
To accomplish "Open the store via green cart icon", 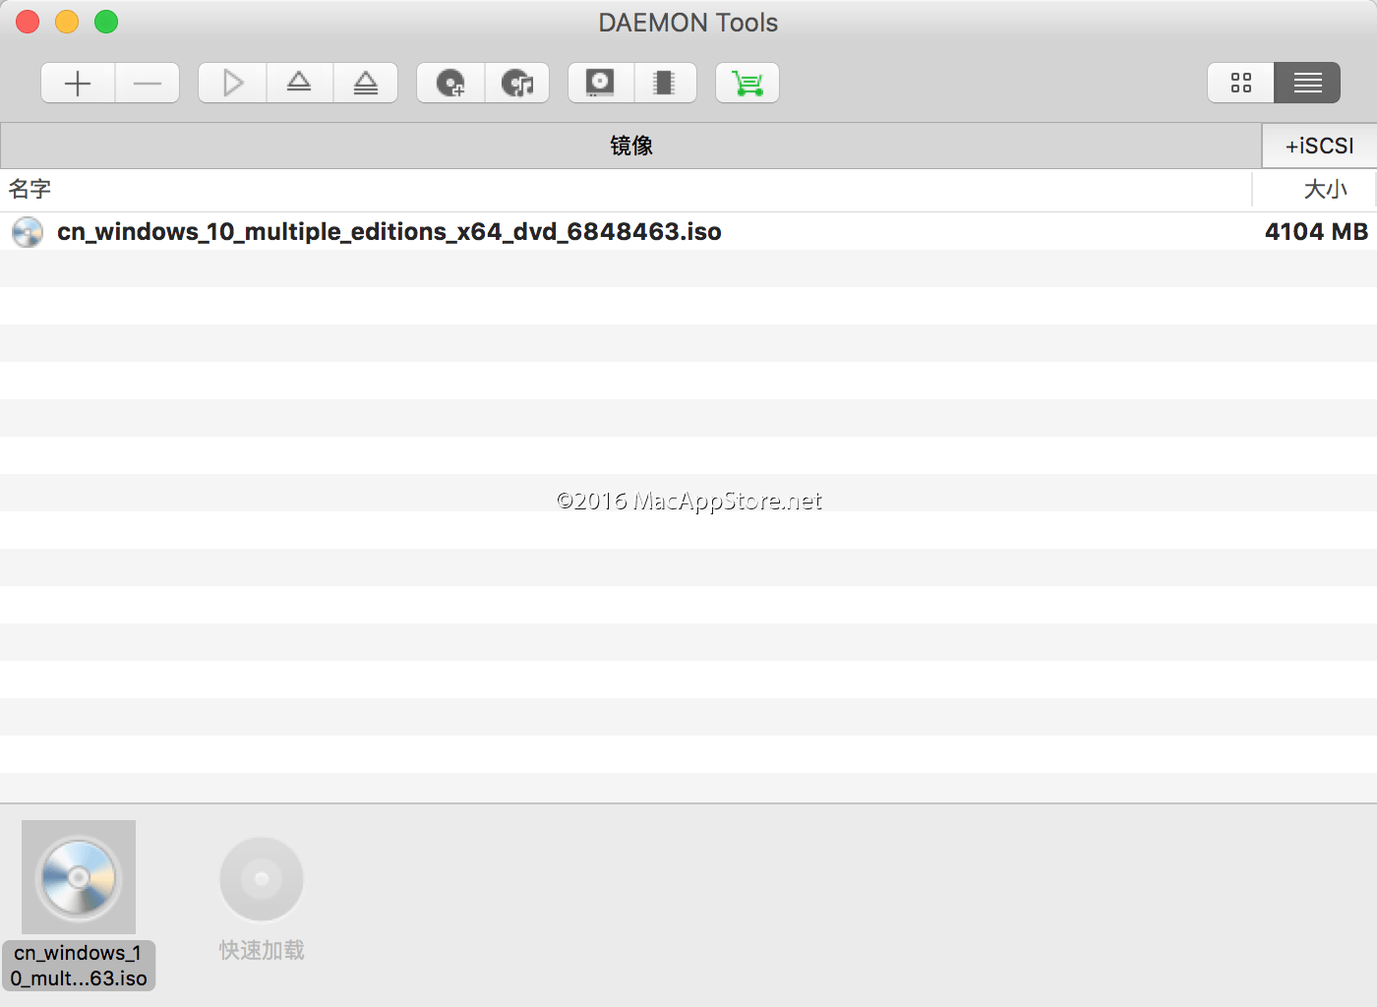I will click(x=748, y=84).
